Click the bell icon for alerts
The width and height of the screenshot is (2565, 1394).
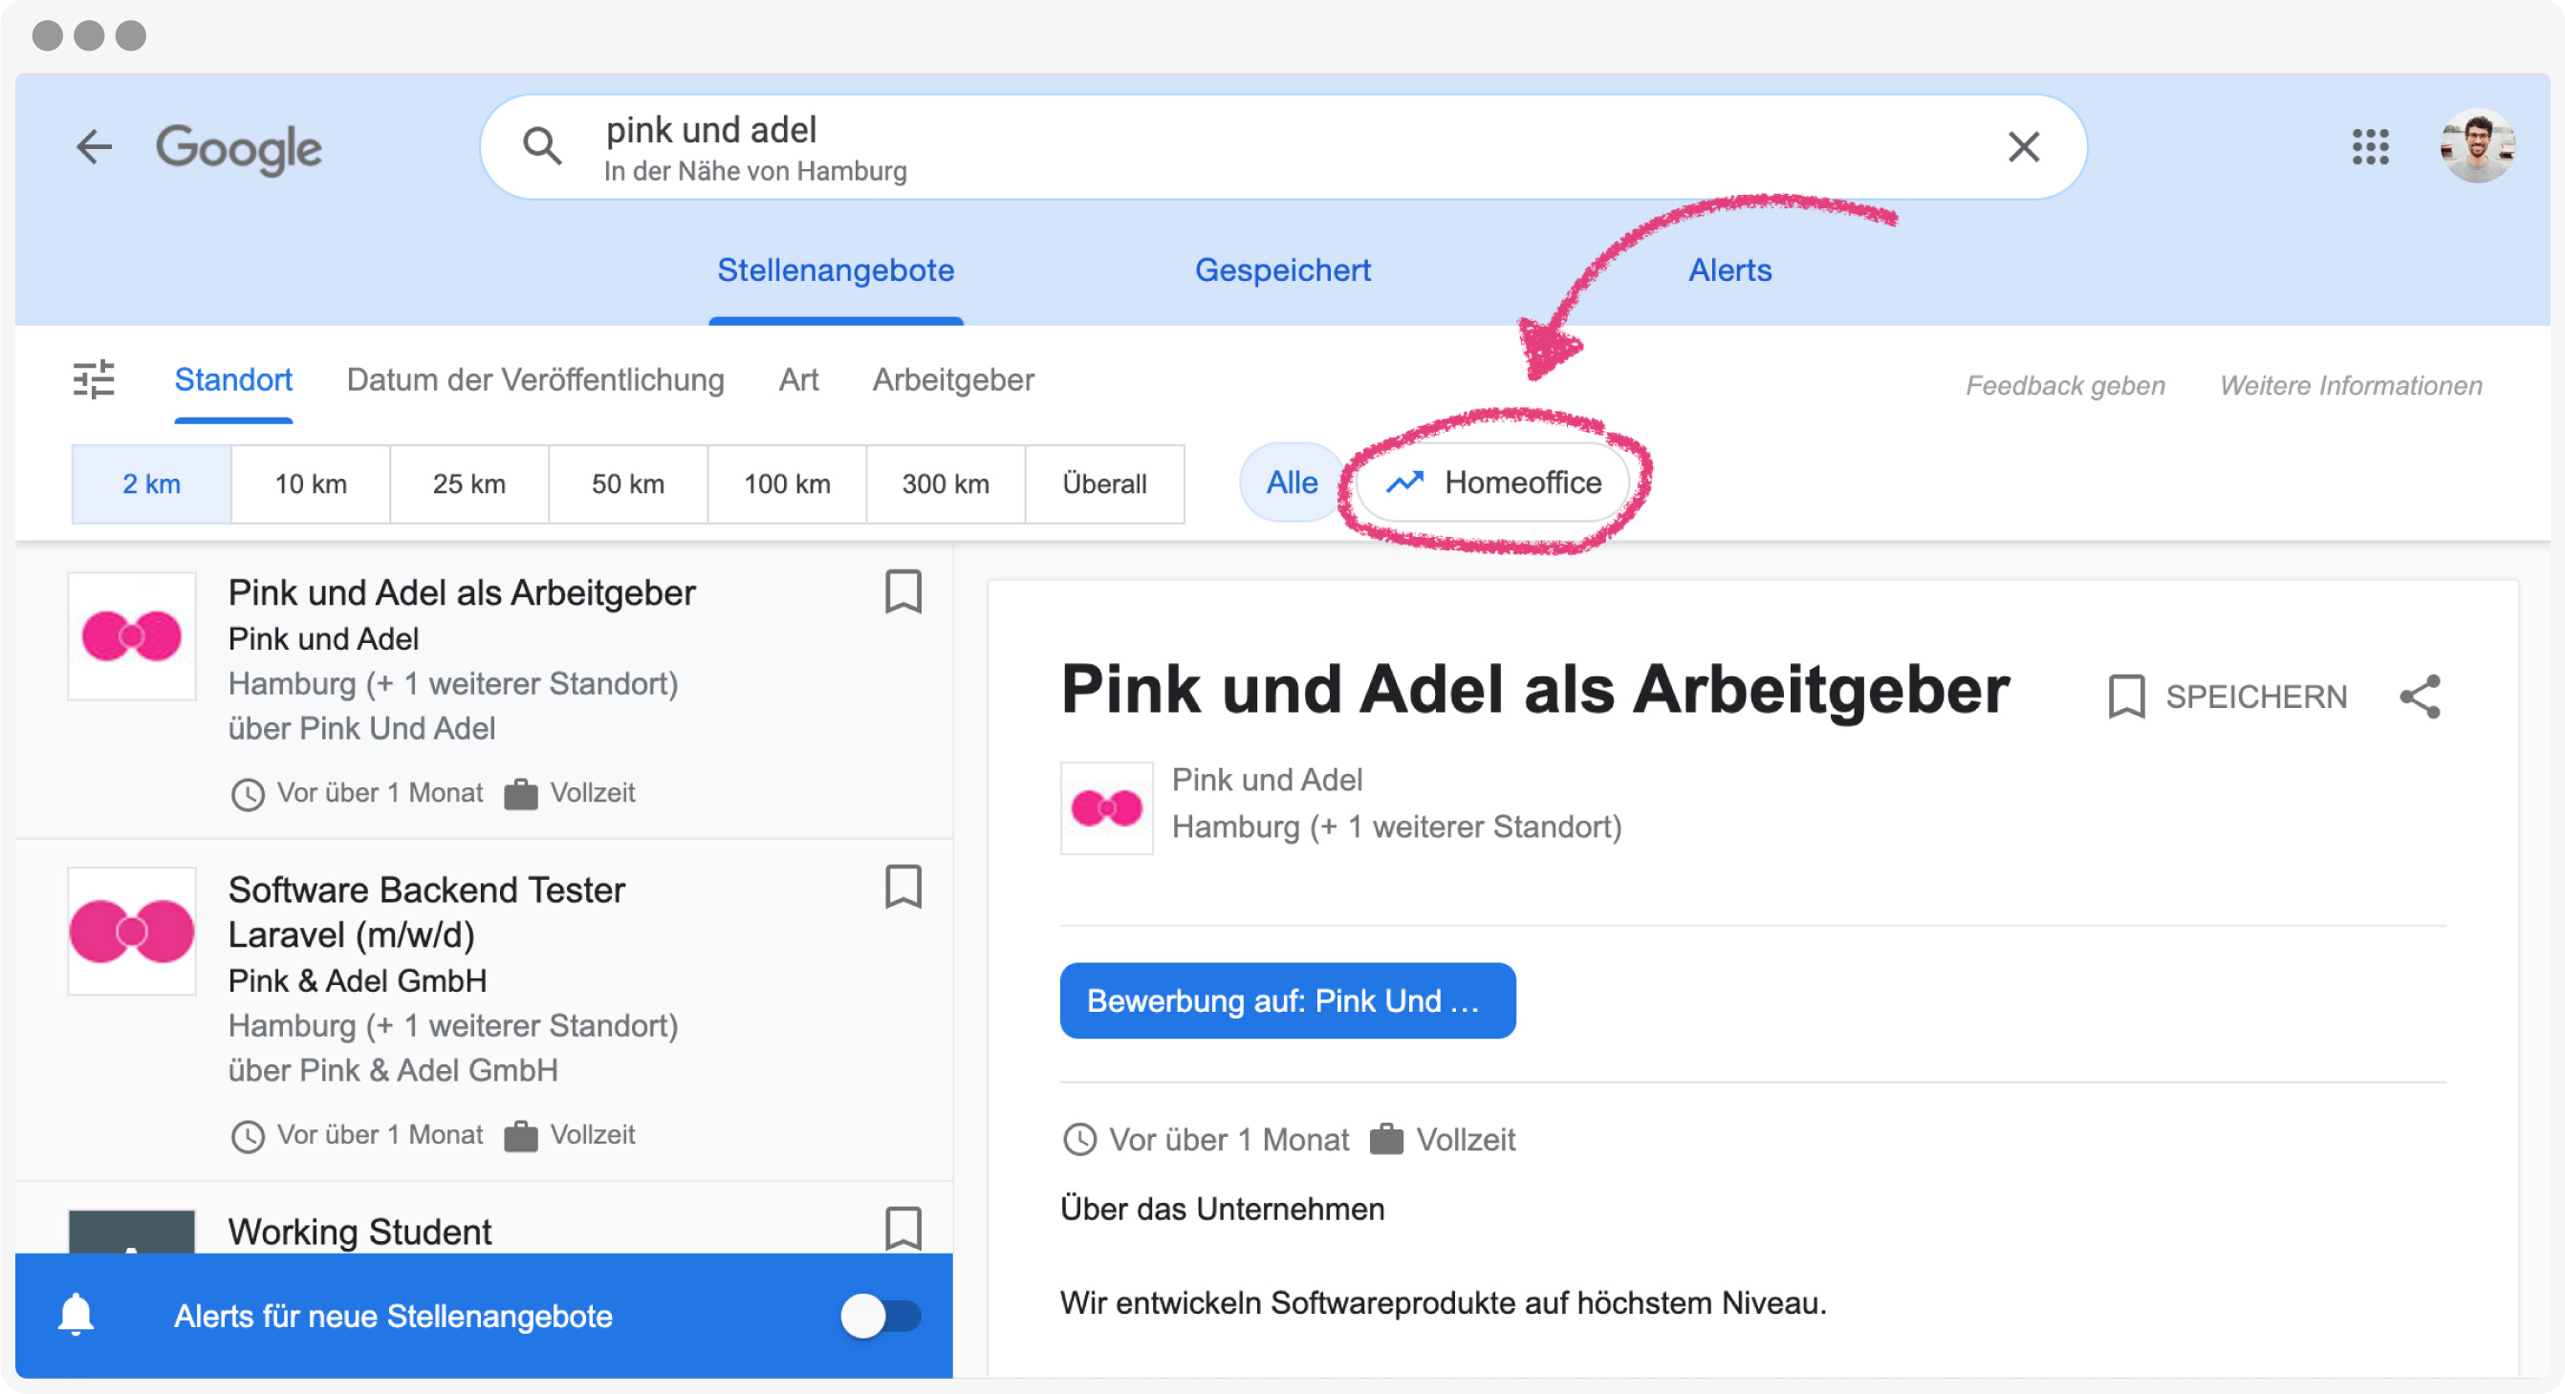click(76, 1316)
